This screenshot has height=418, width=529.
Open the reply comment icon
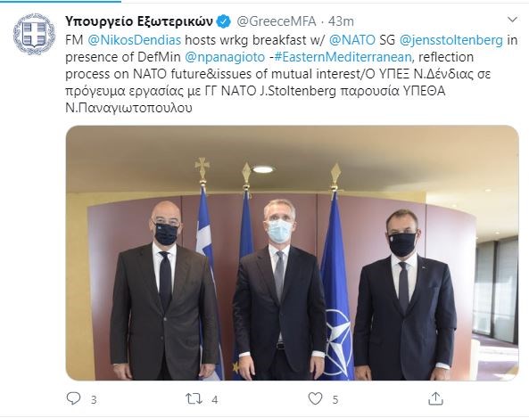(x=73, y=398)
